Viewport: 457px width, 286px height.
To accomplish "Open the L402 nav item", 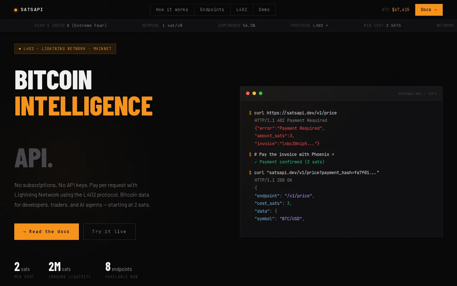I will 242,10.
